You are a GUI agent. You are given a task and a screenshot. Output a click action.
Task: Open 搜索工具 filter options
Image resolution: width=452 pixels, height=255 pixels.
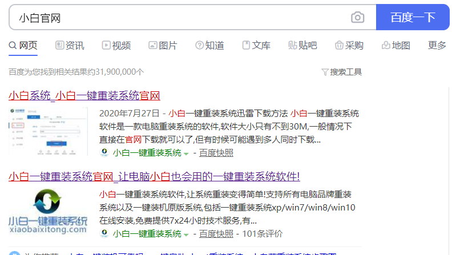[x=342, y=72]
